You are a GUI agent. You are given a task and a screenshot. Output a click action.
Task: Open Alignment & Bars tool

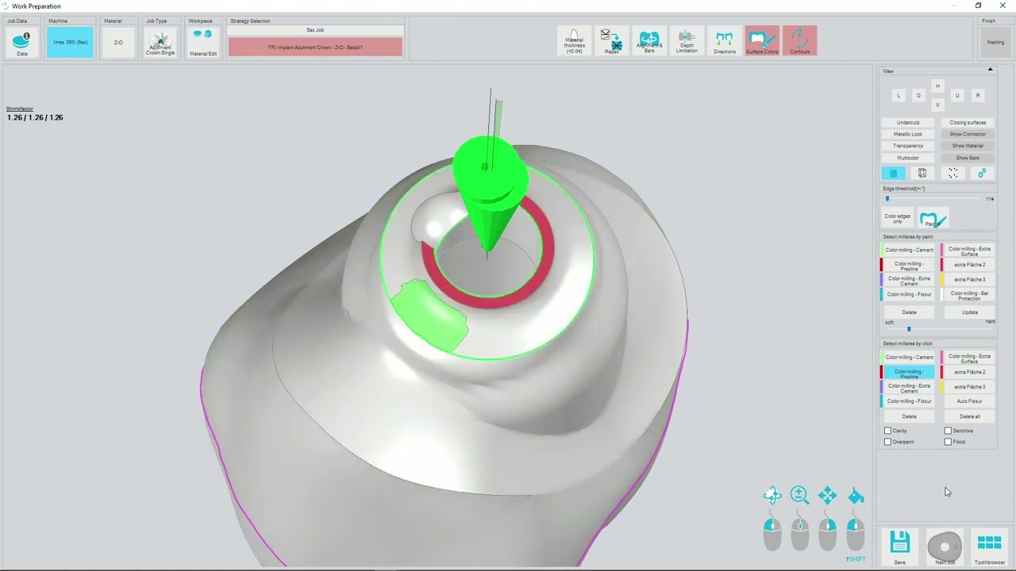pyautogui.click(x=649, y=41)
